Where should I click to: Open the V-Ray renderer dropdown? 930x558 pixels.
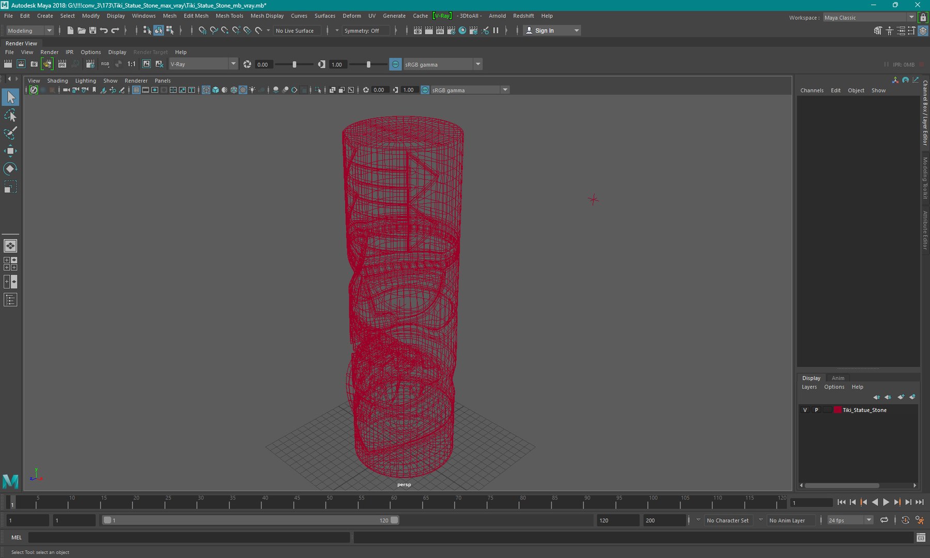[x=203, y=64]
